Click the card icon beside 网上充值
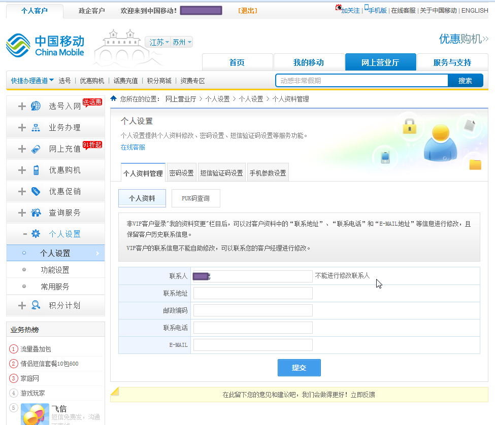This screenshot has height=425, width=495. coord(36,149)
